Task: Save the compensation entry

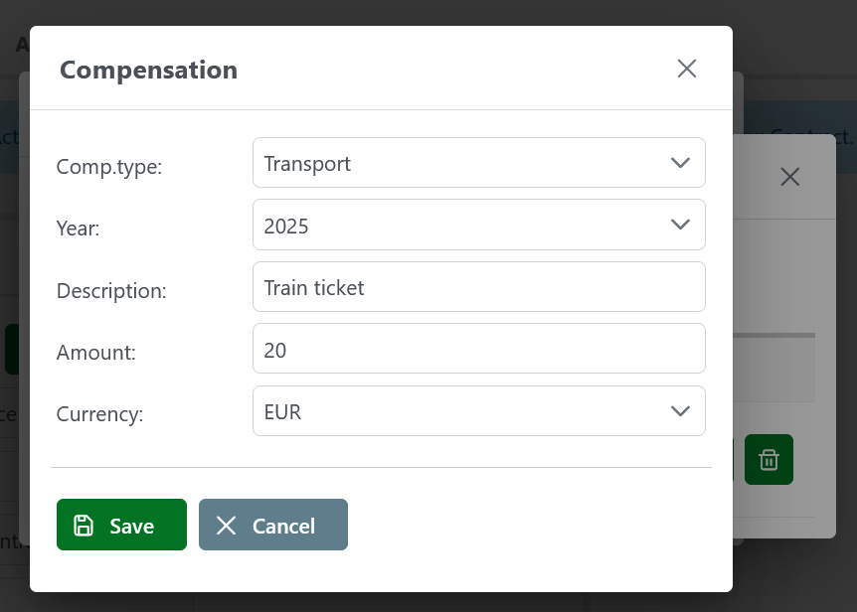Action: point(121,525)
